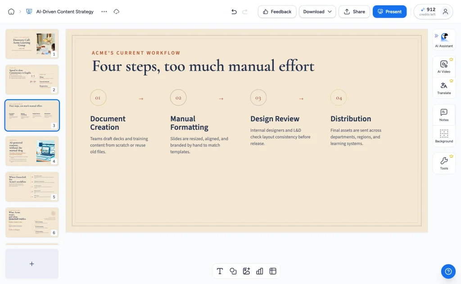Open the AI Video tool
Viewport: 461px width, 284px height.
444,67
